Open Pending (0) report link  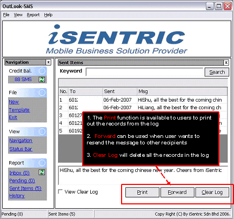coord(22,181)
